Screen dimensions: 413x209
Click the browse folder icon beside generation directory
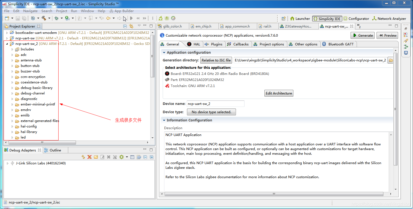391,60
